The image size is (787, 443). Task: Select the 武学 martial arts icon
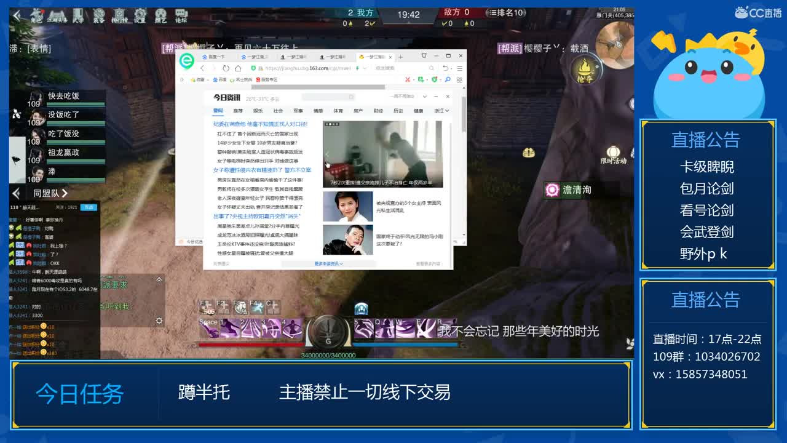[x=79, y=14]
